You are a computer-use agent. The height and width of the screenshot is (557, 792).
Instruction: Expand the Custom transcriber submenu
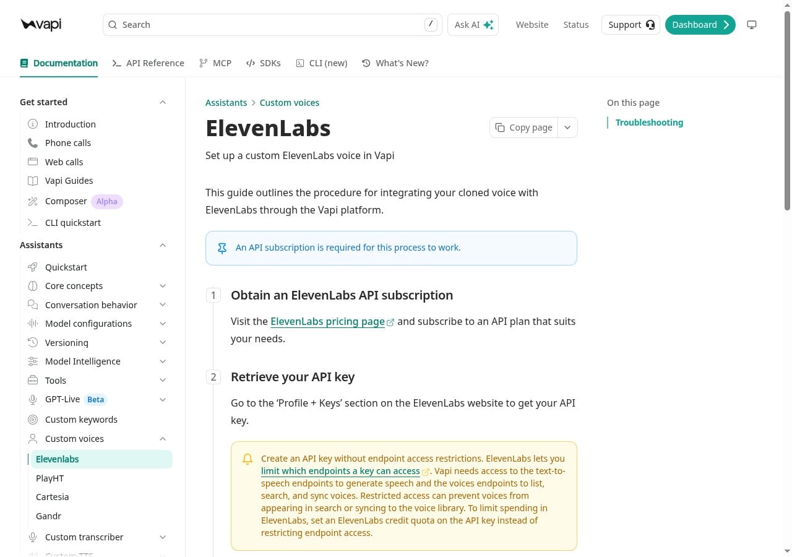click(x=163, y=537)
